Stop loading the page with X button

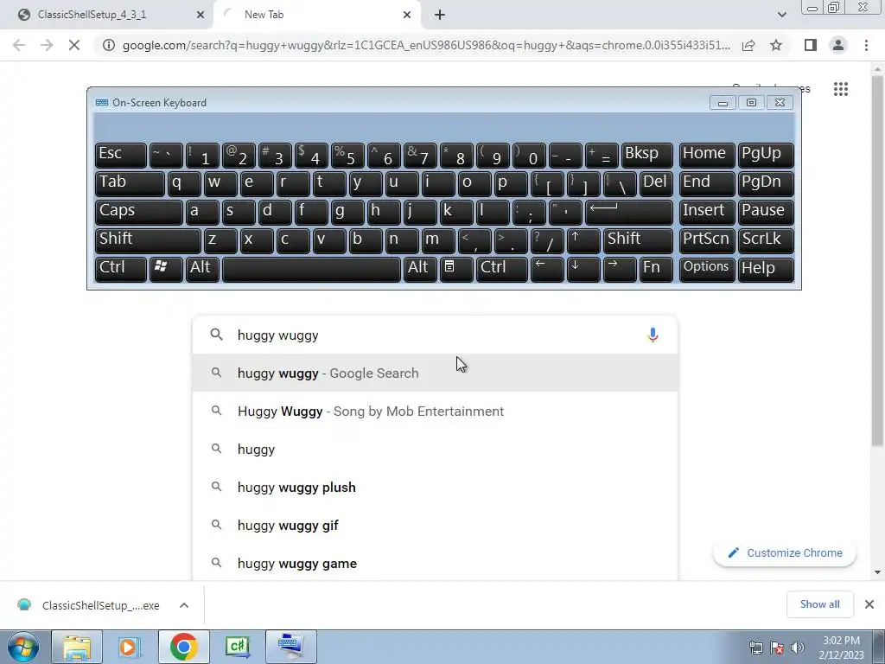[x=74, y=45]
